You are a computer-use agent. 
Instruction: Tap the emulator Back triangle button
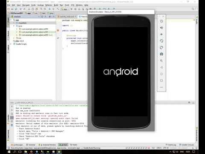tap(161, 67)
